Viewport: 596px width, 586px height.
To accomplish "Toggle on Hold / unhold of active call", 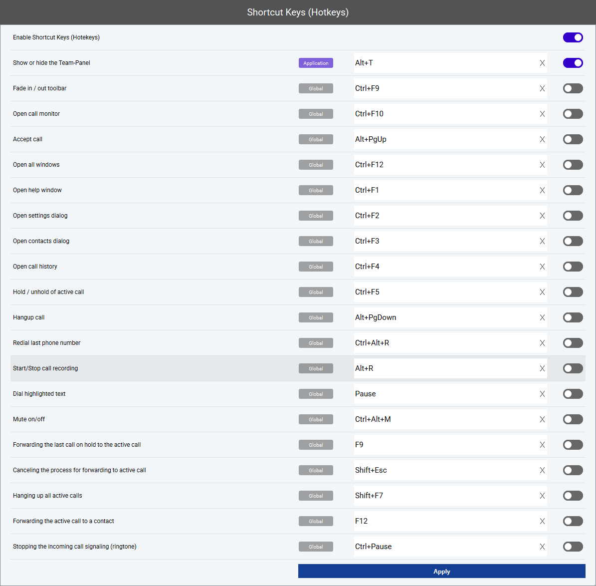I will point(573,292).
